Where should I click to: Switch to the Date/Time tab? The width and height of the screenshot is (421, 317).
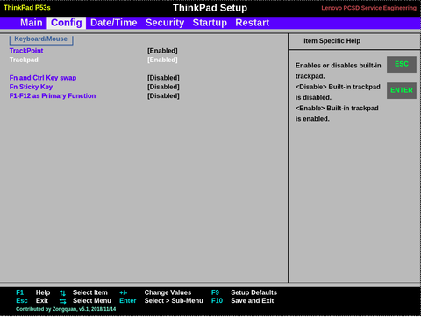pyautogui.click(x=114, y=23)
